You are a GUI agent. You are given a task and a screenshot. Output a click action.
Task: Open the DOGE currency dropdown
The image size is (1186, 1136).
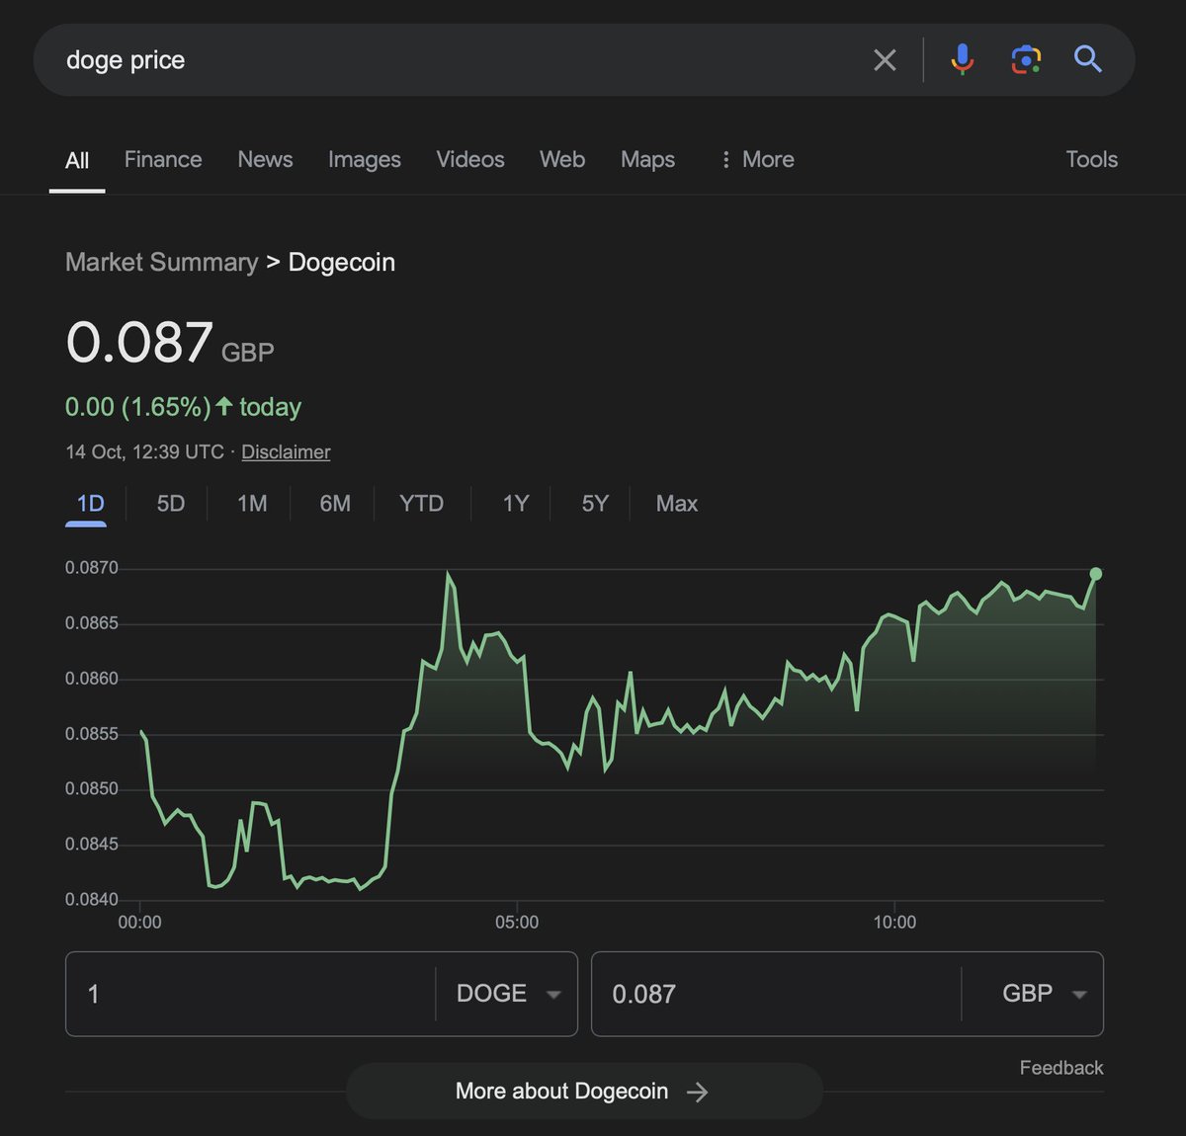[x=506, y=994]
